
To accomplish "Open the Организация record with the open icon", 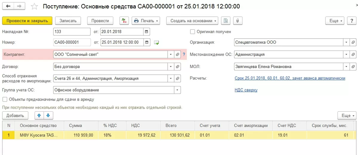I will [x=353, y=42].
